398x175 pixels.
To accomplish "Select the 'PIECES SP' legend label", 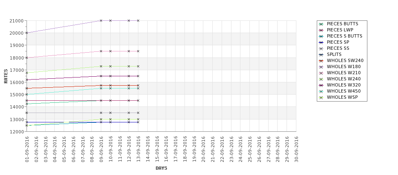I will (x=338, y=42).
